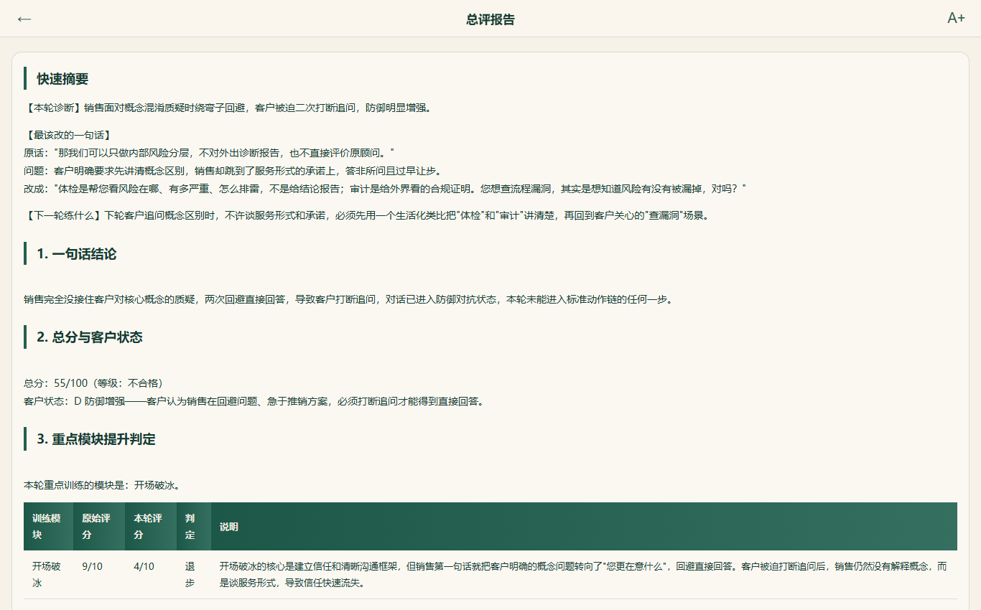Select the 改成 suggested rewrite line
The width and height of the screenshot is (981, 610).
pos(385,189)
